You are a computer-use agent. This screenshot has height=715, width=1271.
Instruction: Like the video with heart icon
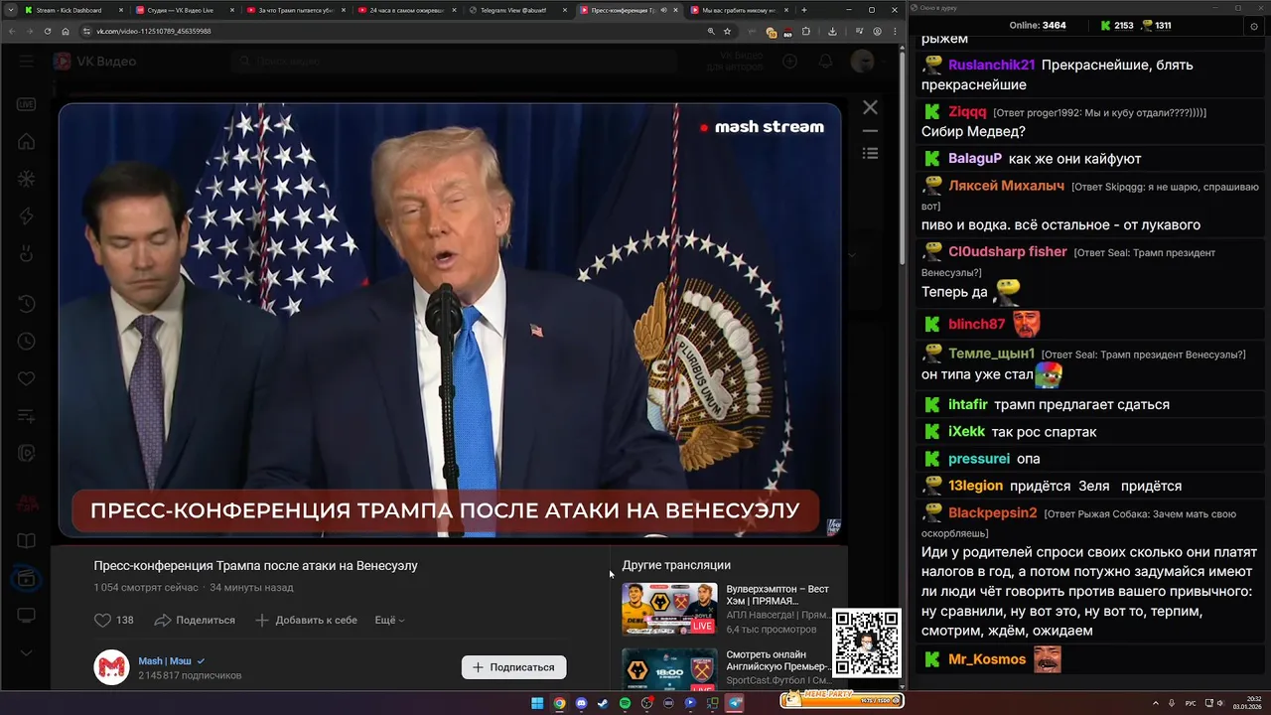[102, 620]
